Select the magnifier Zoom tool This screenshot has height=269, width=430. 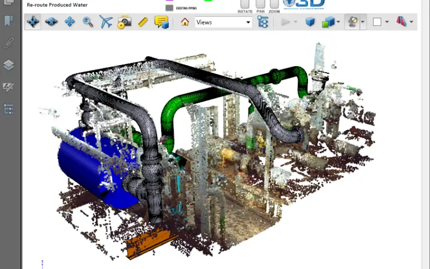point(88,22)
